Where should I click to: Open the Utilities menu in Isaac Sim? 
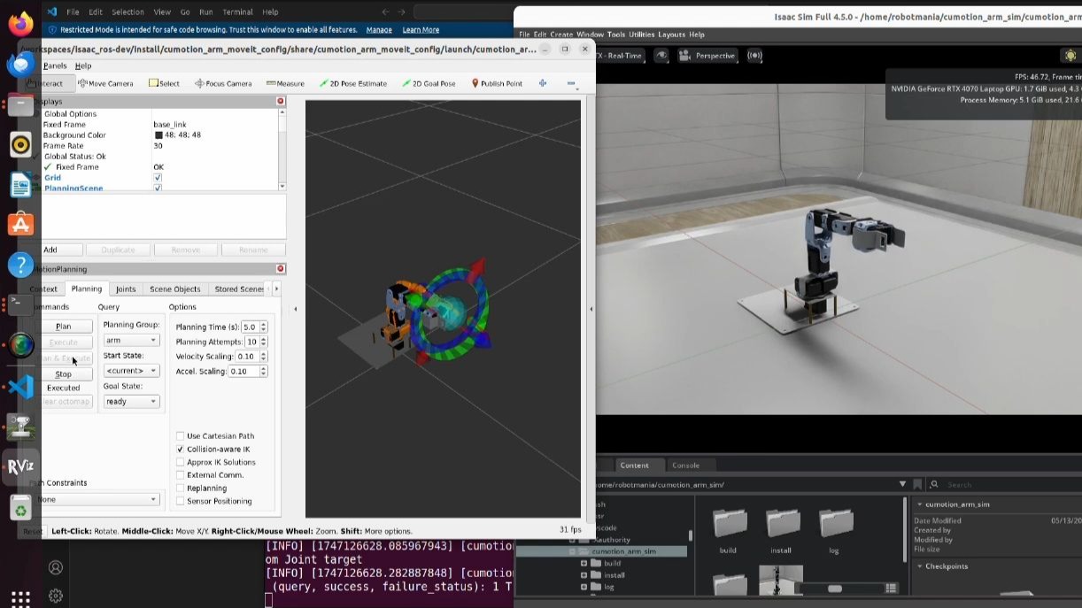[642, 35]
